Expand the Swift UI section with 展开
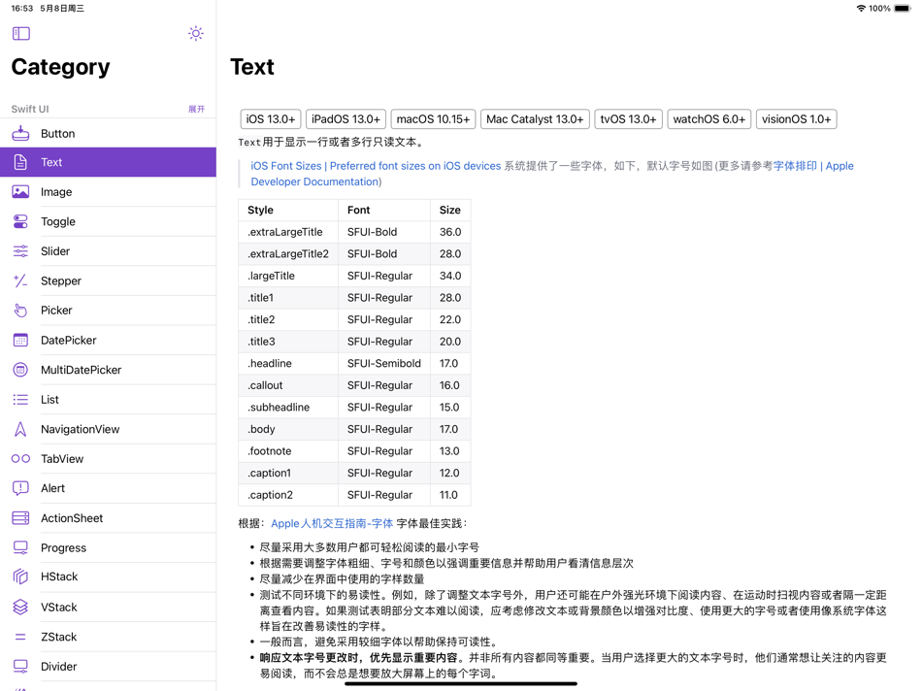Screen dimensions: 922x691 click(x=197, y=109)
